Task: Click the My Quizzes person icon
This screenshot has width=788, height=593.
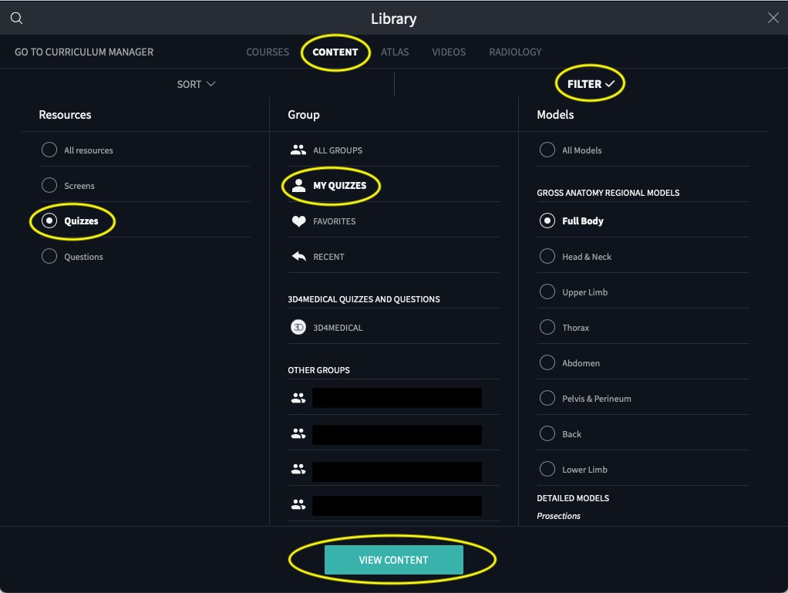Action: pos(298,186)
